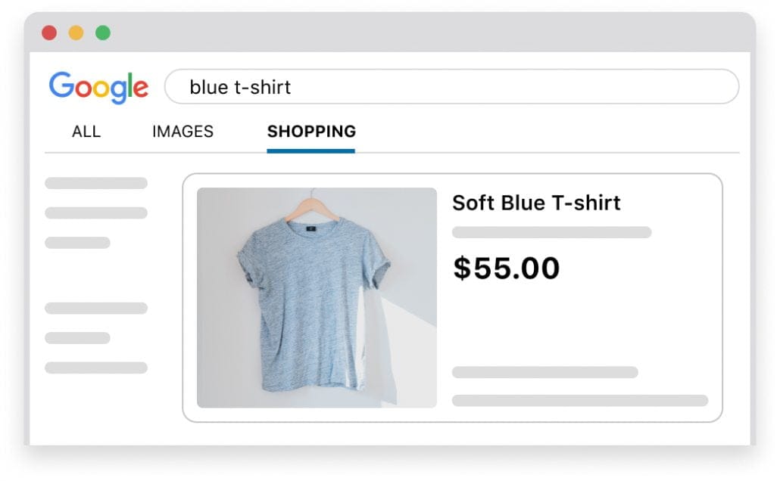Close the window with the red button
Viewport: 780px width, 481px height.
pyautogui.click(x=49, y=33)
